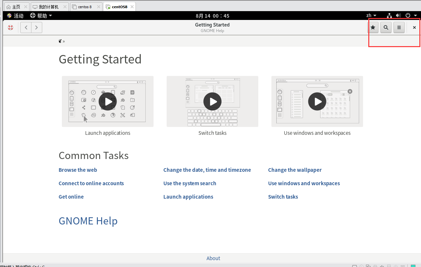Close the 主页 tab
Viewport: 421px width, 267px height.
tap(26, 7)
